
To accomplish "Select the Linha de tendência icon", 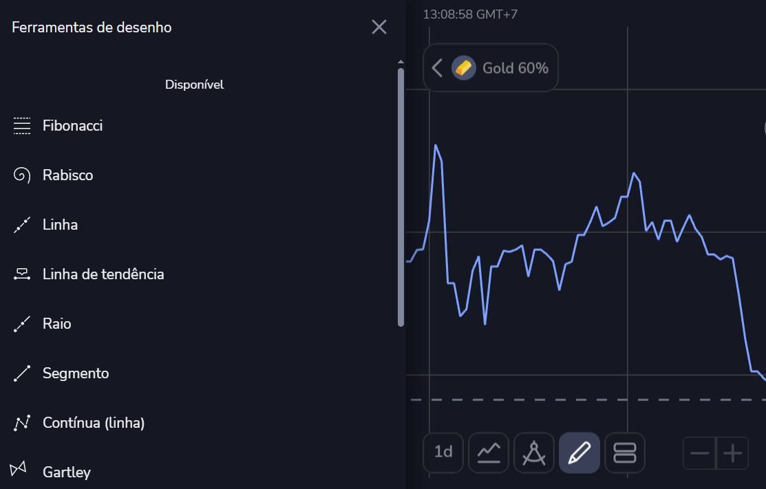I will 22,274.
